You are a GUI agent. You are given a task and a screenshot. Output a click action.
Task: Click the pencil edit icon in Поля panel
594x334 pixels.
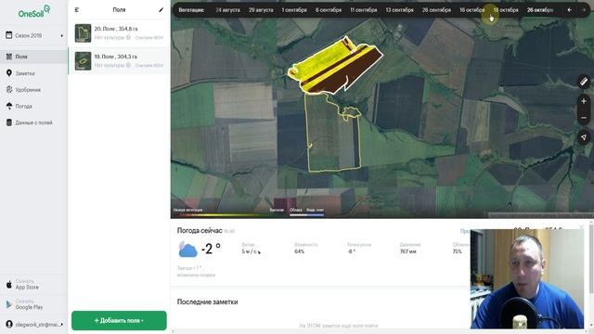click(161, 10)
